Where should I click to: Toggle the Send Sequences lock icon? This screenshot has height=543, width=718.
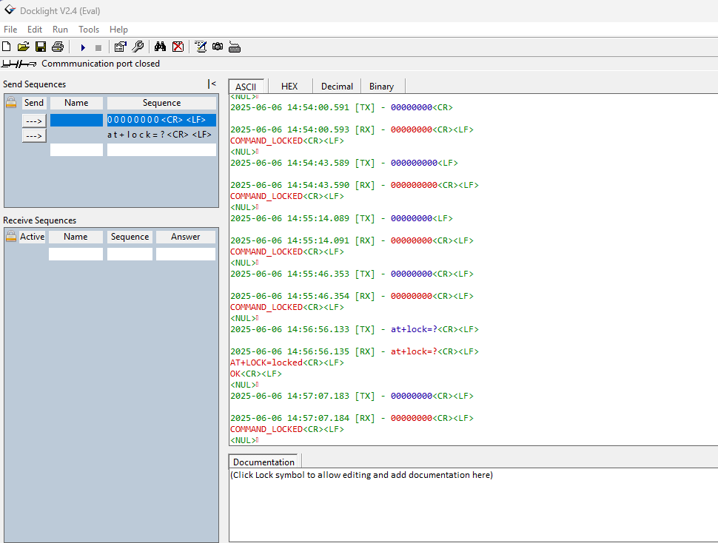tap(11, 103)
